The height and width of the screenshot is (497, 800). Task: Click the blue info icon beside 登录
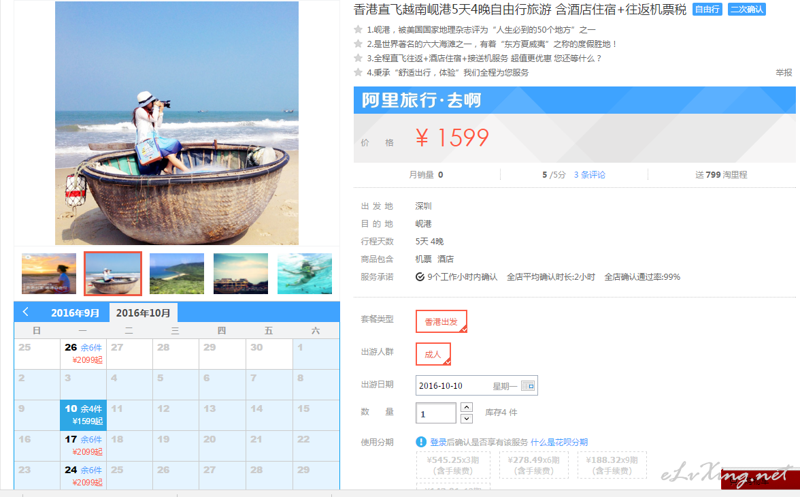421,442
